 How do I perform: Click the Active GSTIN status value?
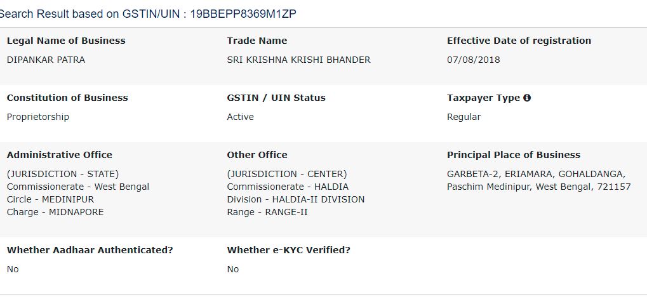240,117
